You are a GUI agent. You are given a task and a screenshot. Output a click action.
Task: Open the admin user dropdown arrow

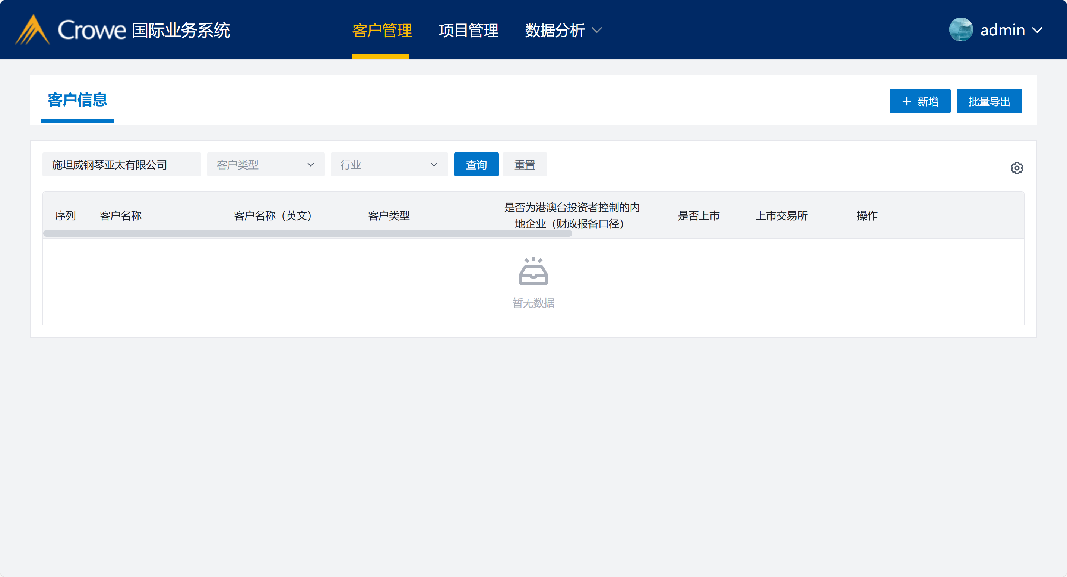[1038, 30]
